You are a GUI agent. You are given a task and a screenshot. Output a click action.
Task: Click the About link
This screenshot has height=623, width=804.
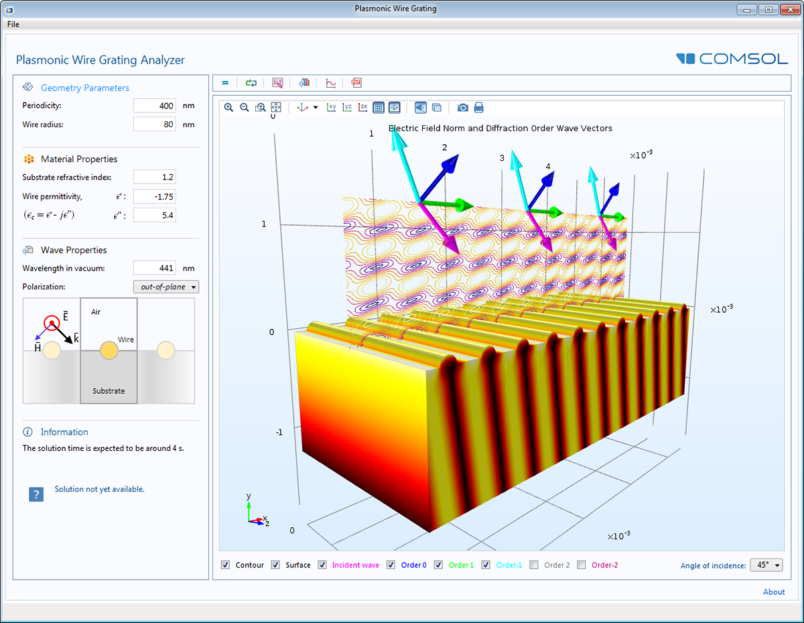774,592
